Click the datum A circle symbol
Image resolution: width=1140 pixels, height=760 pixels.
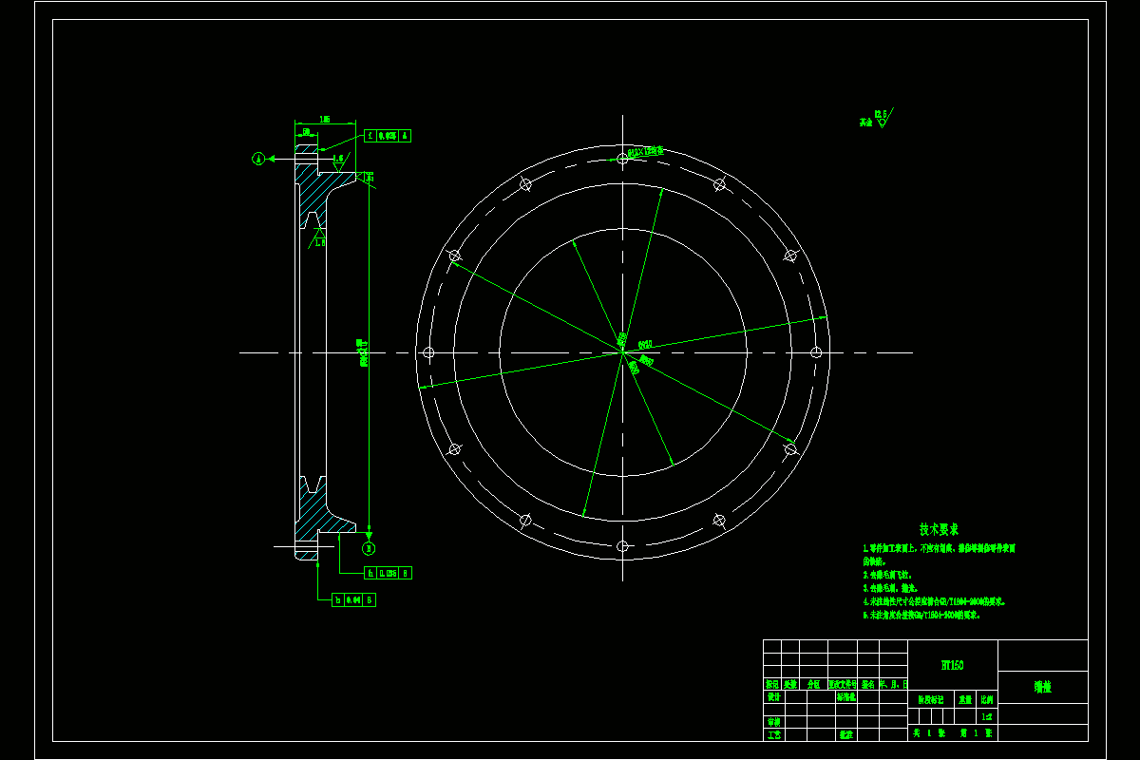(257, 159)
